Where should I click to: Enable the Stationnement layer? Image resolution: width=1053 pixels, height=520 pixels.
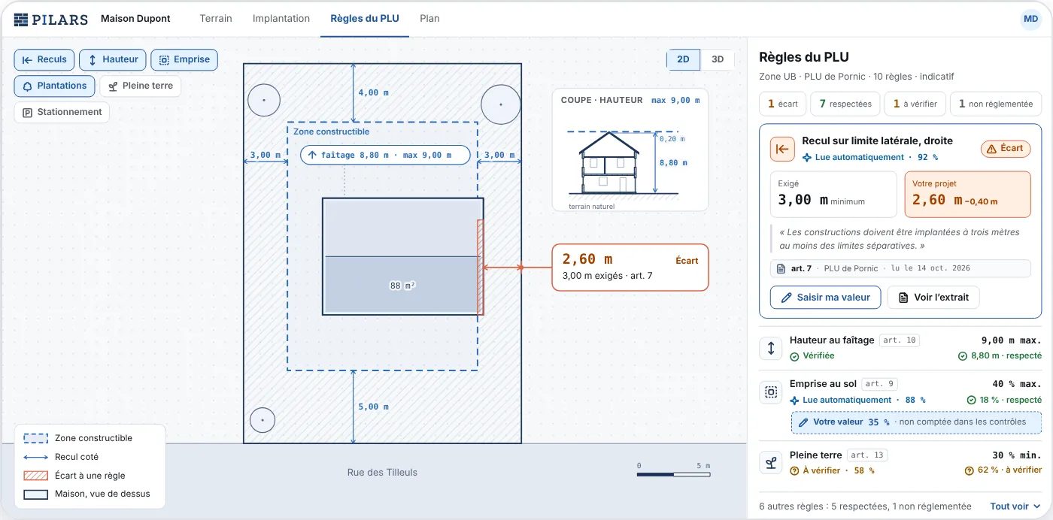pos(62,113)
